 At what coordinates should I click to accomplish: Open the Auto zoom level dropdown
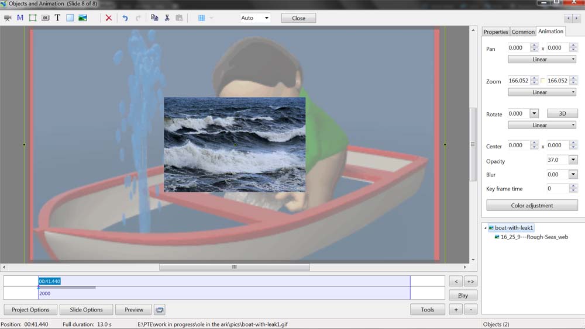pyautogui.click(x=266, y=18)
